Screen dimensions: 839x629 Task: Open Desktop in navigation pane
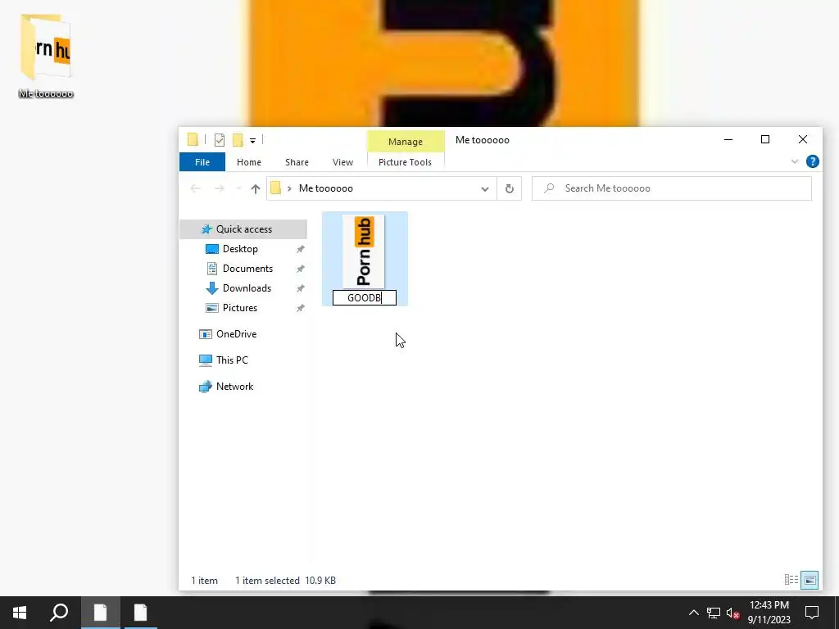click(x=240, y=249)
